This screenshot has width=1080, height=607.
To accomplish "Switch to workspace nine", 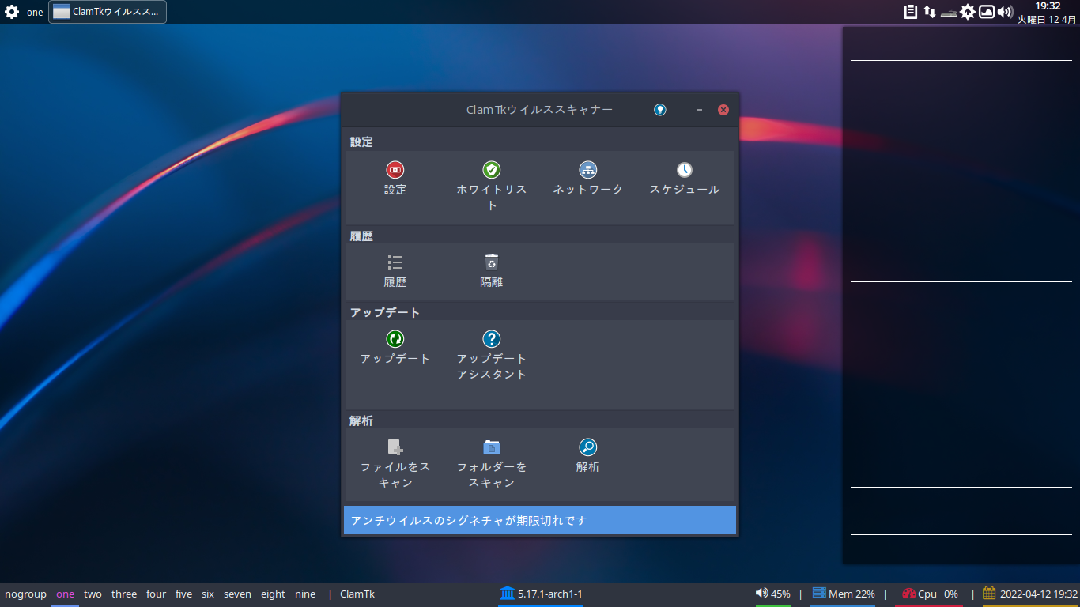I will (305, 594).
